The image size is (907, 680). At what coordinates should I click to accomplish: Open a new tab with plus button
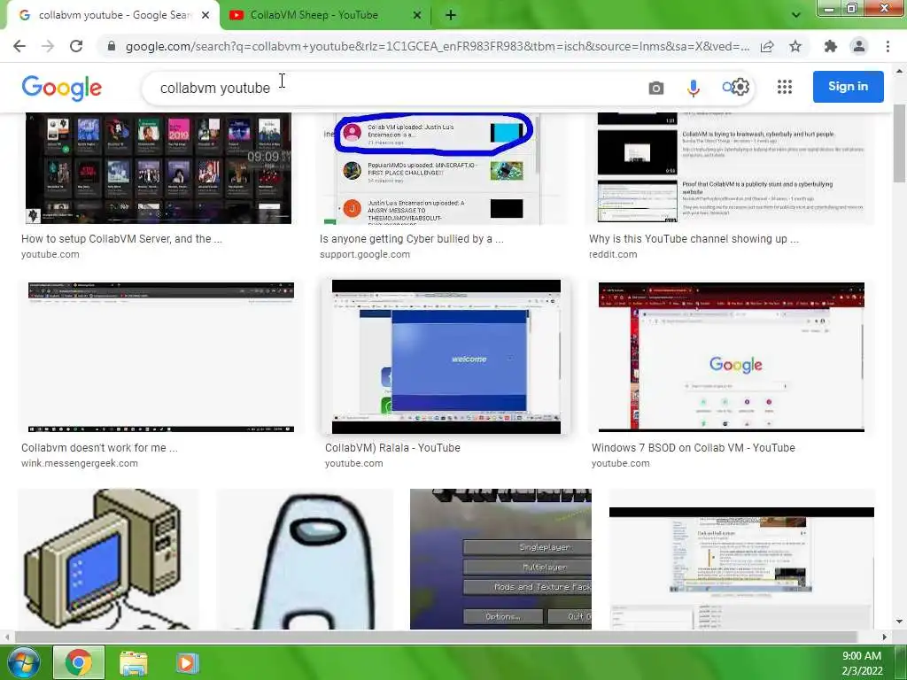point(451,15)
